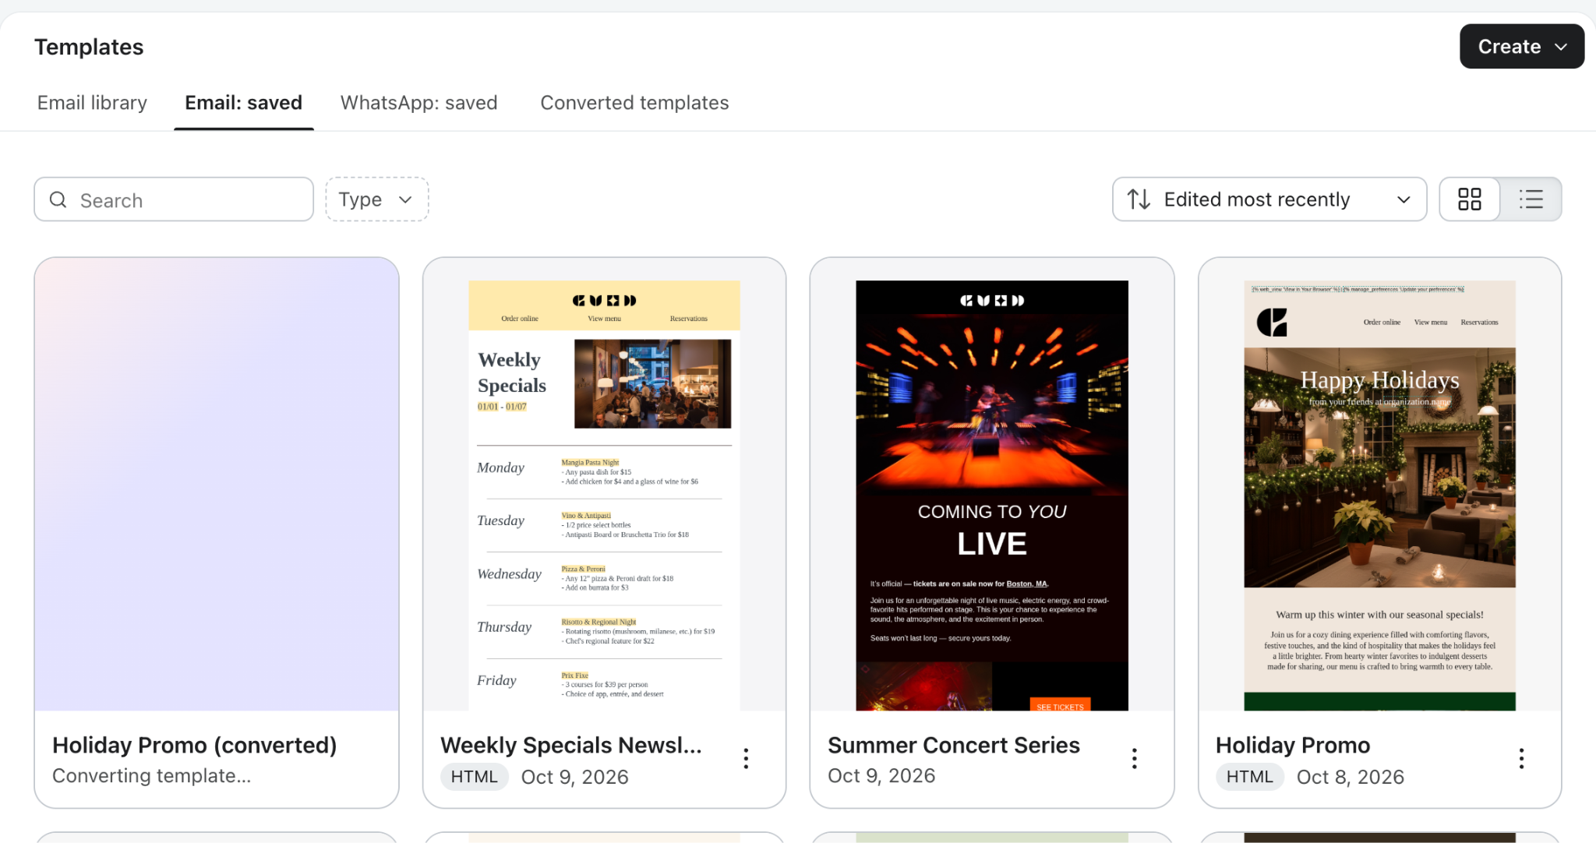
Task: Open Weekly Specials Newsletter options menu
Action: point(746,759)
